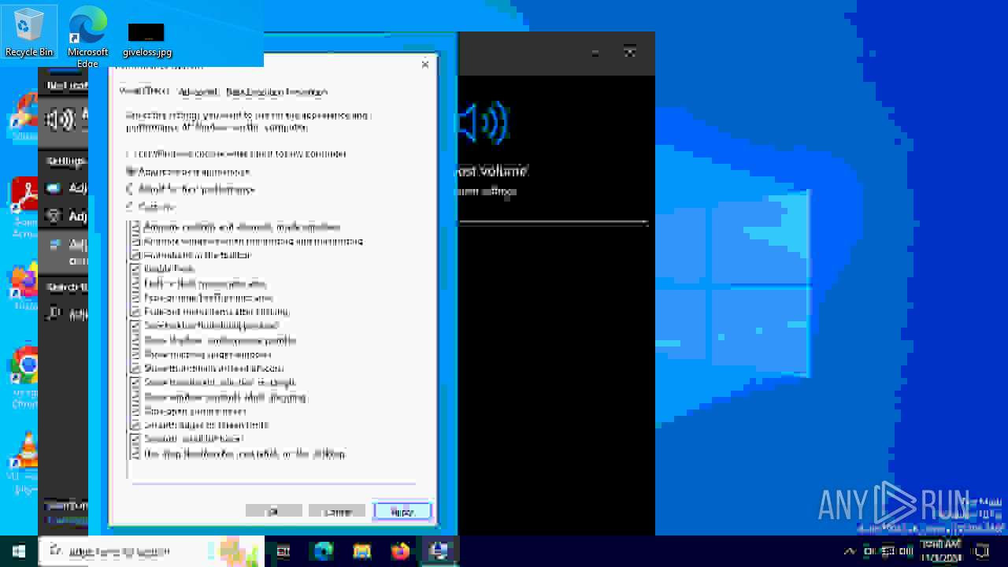Toggle Show window contents while dragging
The image size is (1008, 567).
(135, 397)
